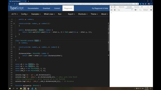This screenshot has height=90, width=161.
Task: Expand folded constructor at line 11
Action: tap(14, 23)
